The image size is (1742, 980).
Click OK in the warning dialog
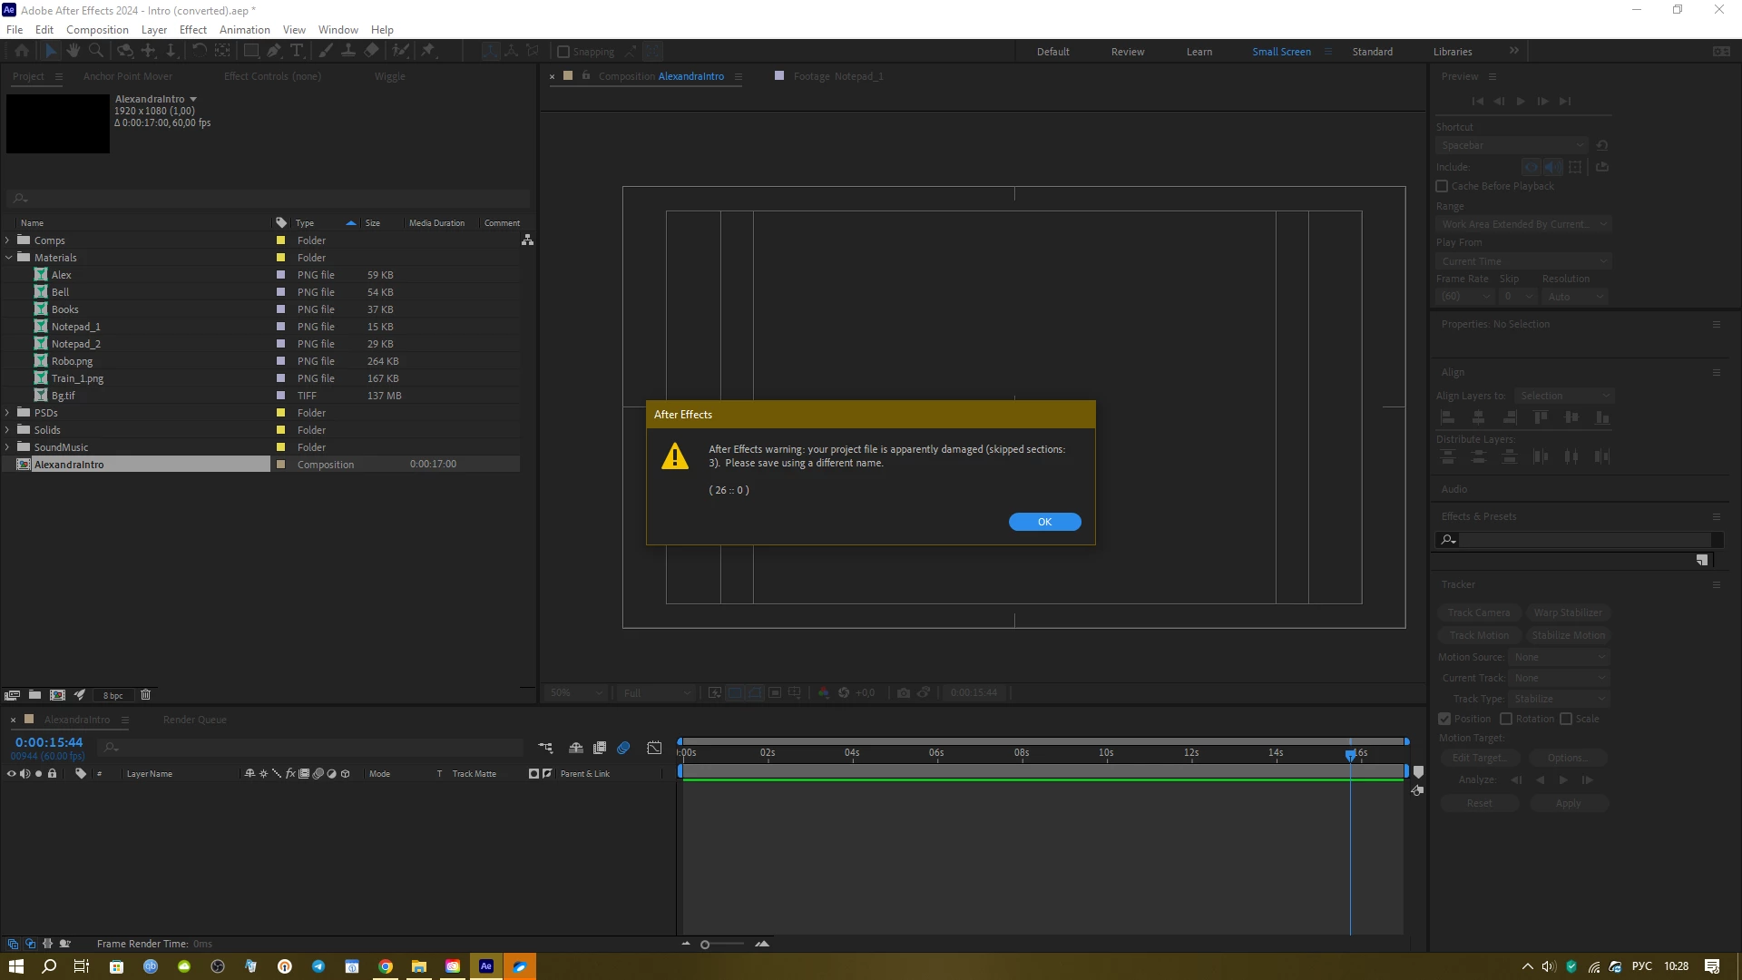pos(1044,522)
